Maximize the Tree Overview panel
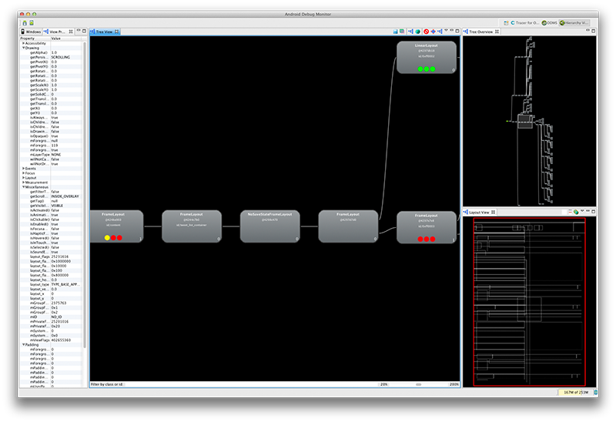616x422 pixels. point(593,31)
